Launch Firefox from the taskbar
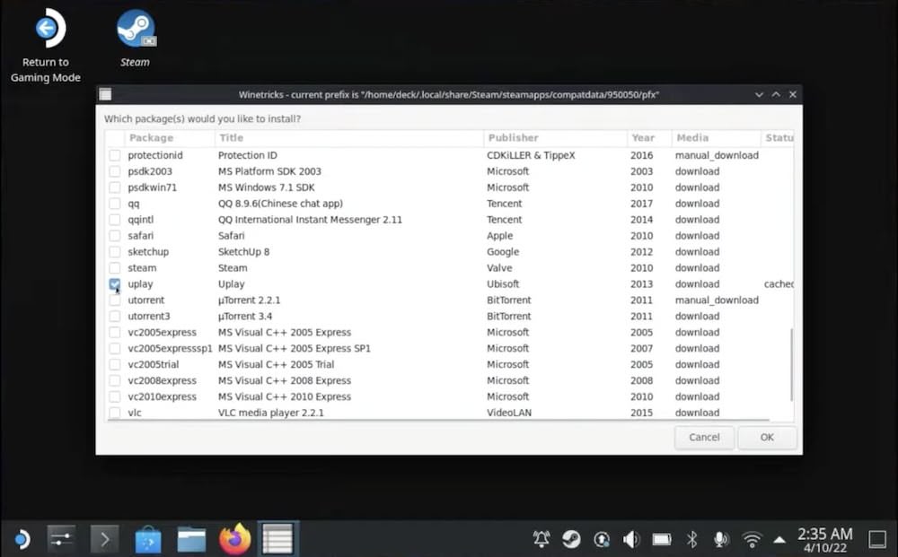The image size is (898, 557). [x=234, y=539]
